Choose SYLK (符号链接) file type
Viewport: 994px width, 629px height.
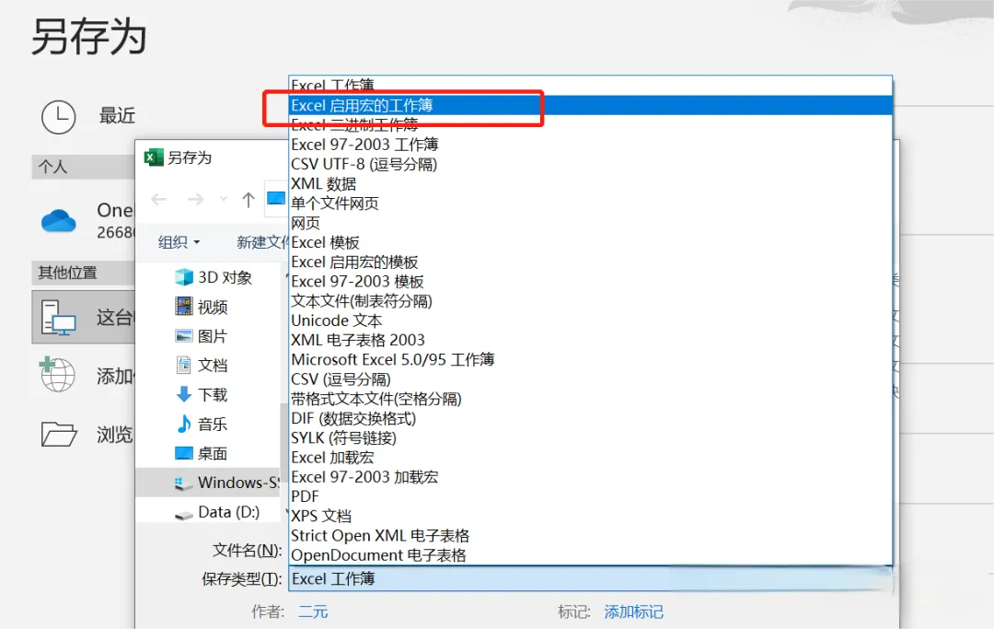click(590, 438)
